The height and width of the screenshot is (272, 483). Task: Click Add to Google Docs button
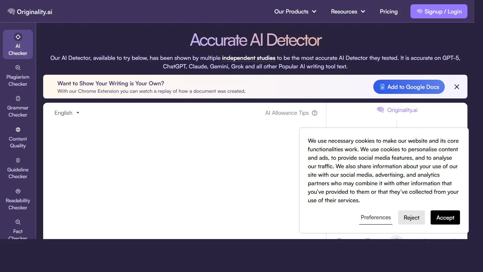409,87
